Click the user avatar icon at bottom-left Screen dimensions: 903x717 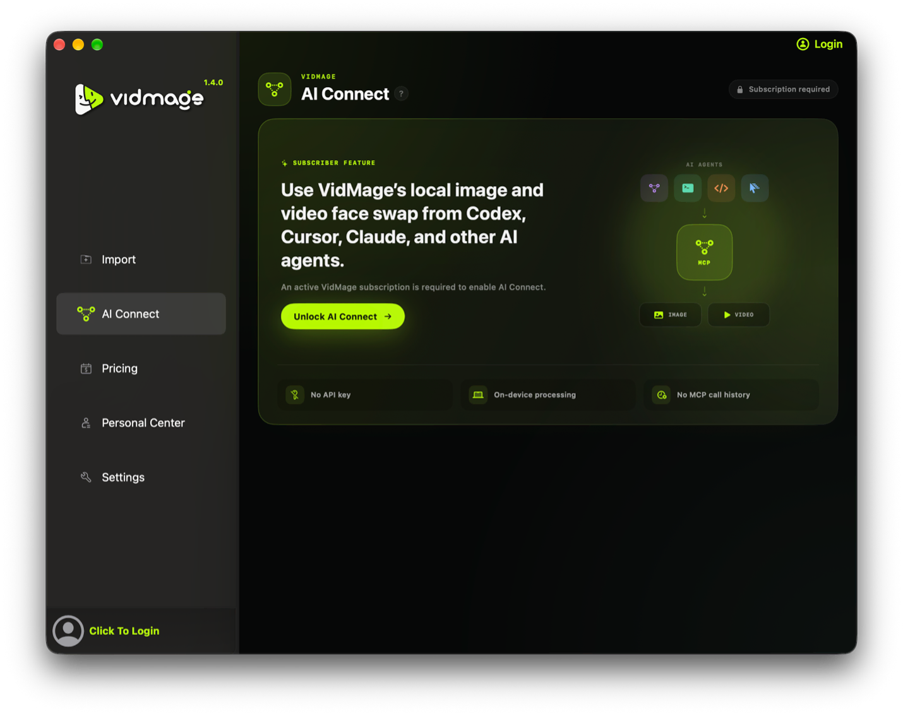(x=68, y=631)
